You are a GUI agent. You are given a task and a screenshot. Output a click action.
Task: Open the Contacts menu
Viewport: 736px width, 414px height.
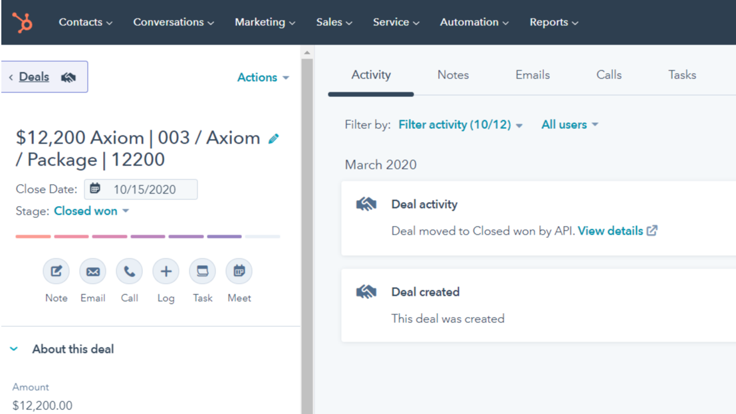85,22
